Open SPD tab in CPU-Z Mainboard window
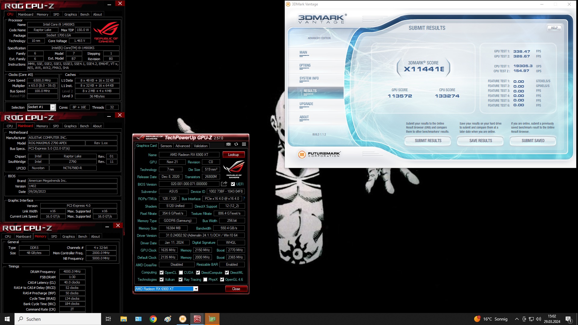The image size is (578, 325). click(x=56, y=126)
